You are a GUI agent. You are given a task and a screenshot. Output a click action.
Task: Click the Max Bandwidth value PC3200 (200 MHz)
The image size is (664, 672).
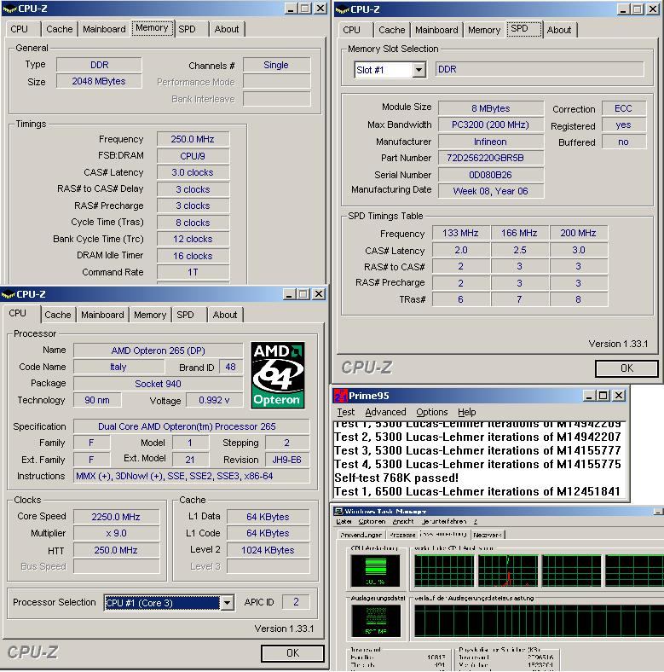[x=491, y=125]
